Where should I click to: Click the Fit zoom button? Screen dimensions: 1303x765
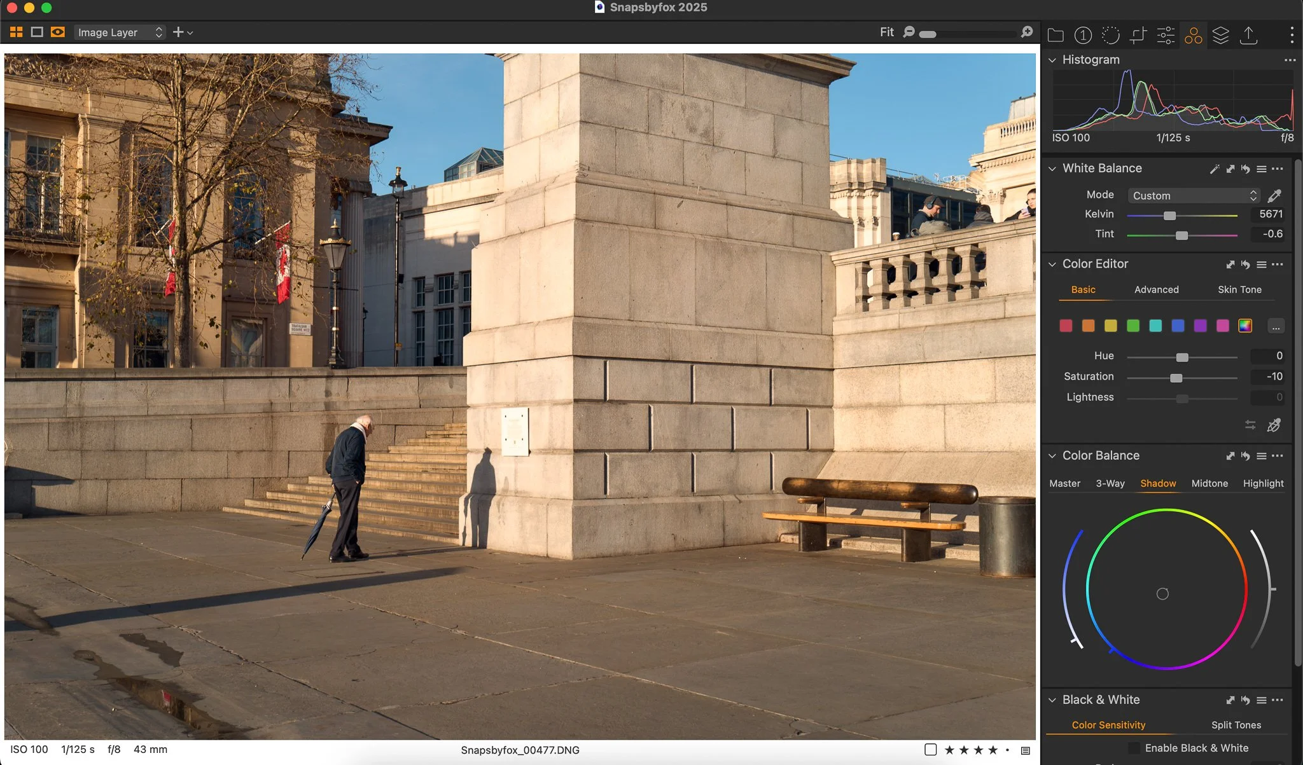click(886, 32)
